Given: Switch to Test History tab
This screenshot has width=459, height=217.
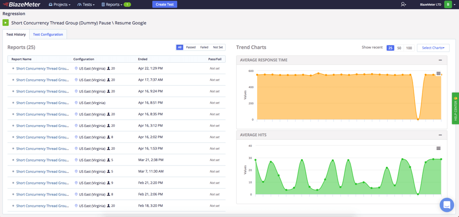Looking at the screenshot, I should point(16,34).
